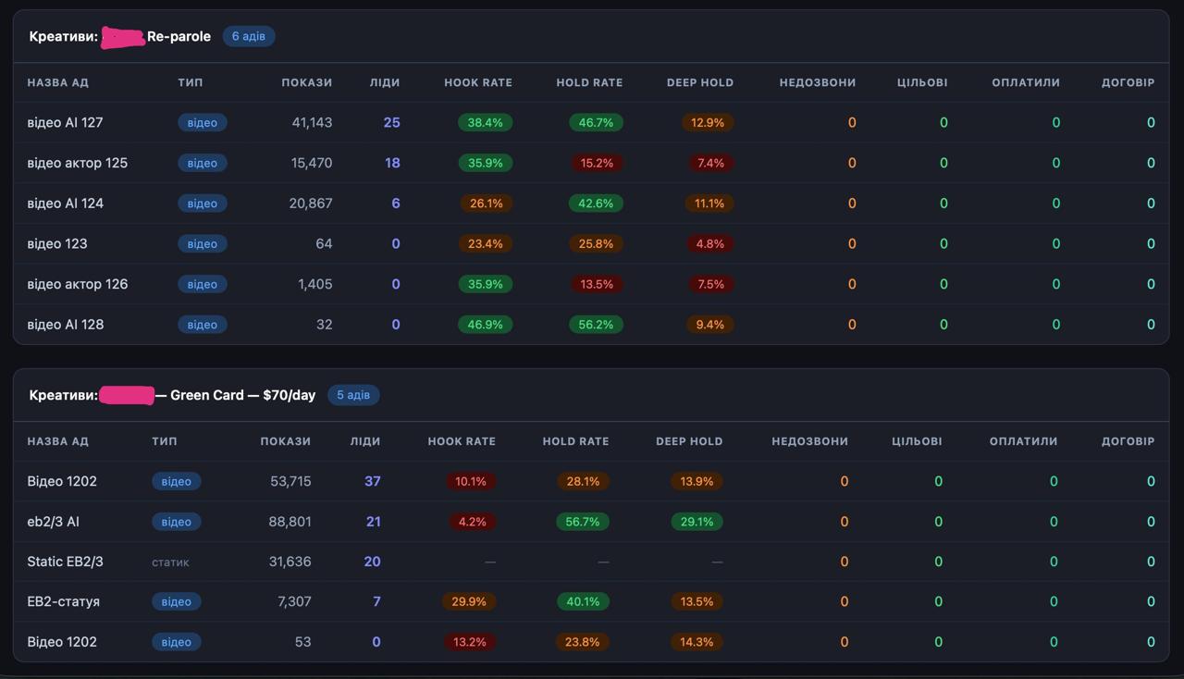This screenshot has height=679, width=1184.
Task: Open the 'EB2-статуя' ad entry
Action: point(591,601)
